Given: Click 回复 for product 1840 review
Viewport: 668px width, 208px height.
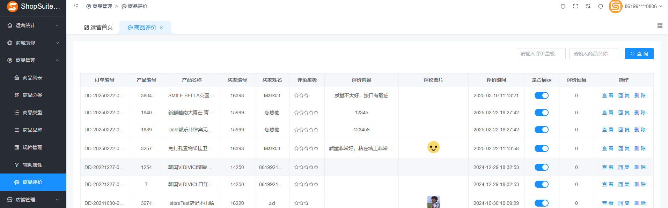Looking at the screenshot, I should coord(624,113).
